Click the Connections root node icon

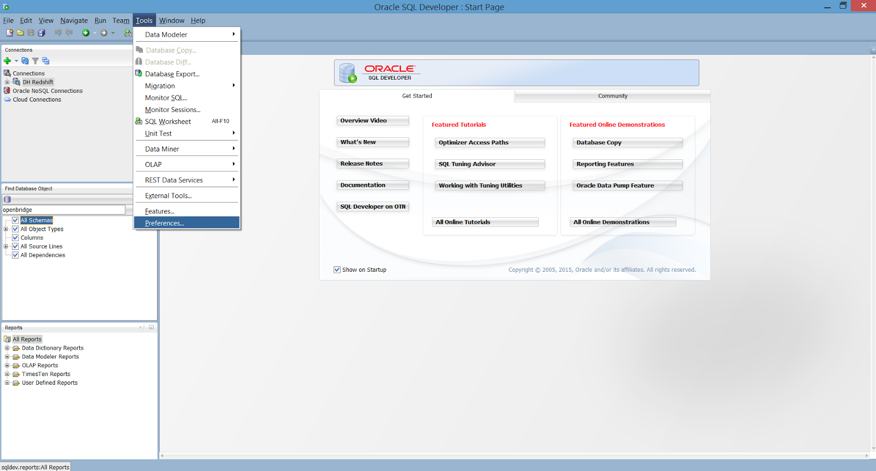click(x=7, y=73)
